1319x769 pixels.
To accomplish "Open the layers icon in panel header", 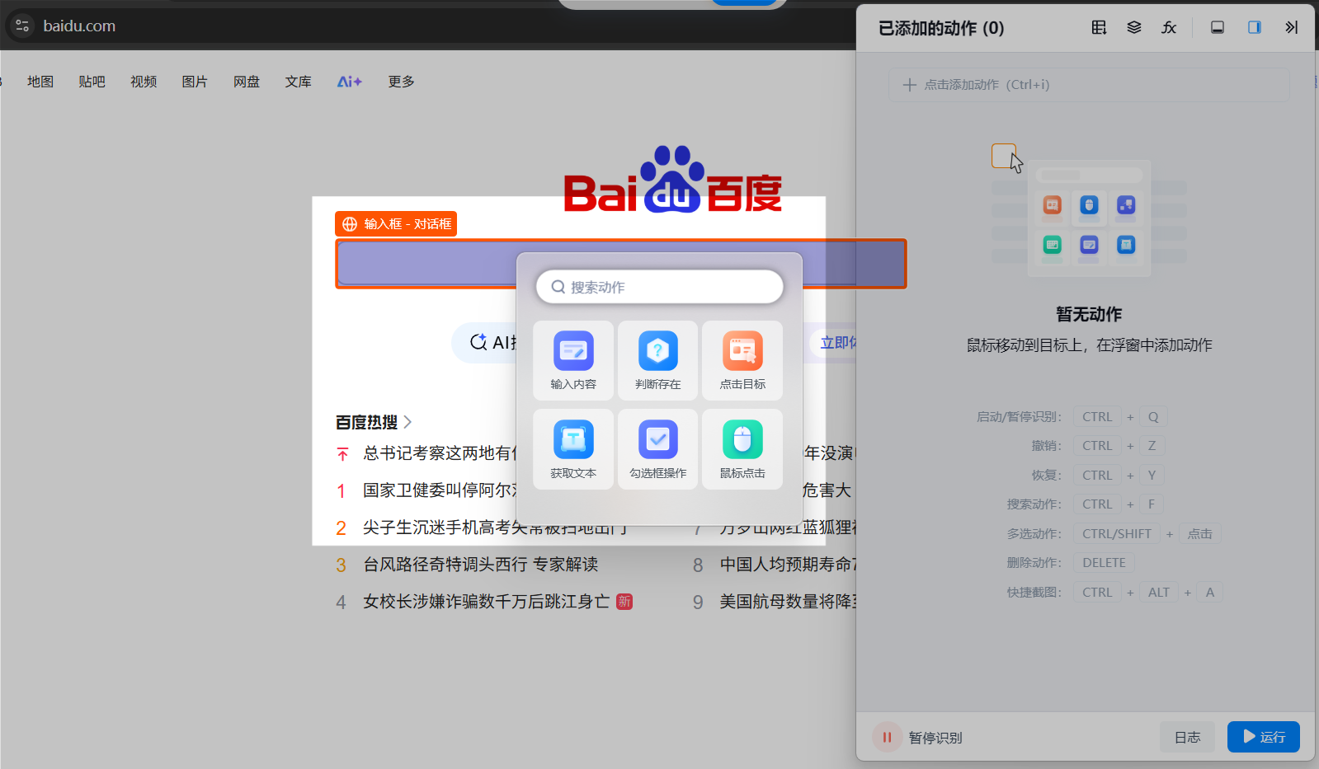I will point(1134,27).
